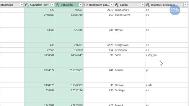The width and height of the screenshot is (189, 106).
Task: Select the population value 353858
Action: pos(69,50)
